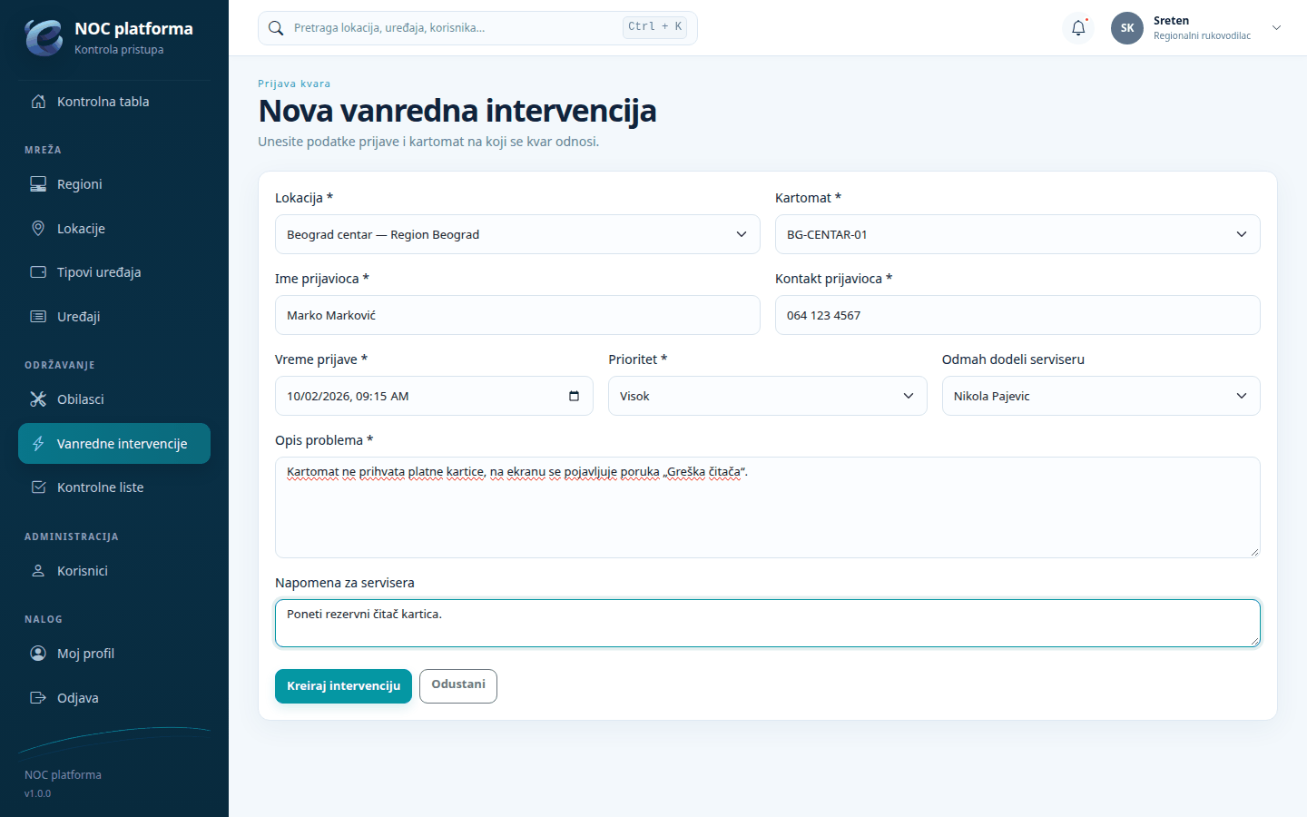This screenshot has height=817, width=1307.
Task: Click the Uređaji list icon
Action: coord(38,317)
